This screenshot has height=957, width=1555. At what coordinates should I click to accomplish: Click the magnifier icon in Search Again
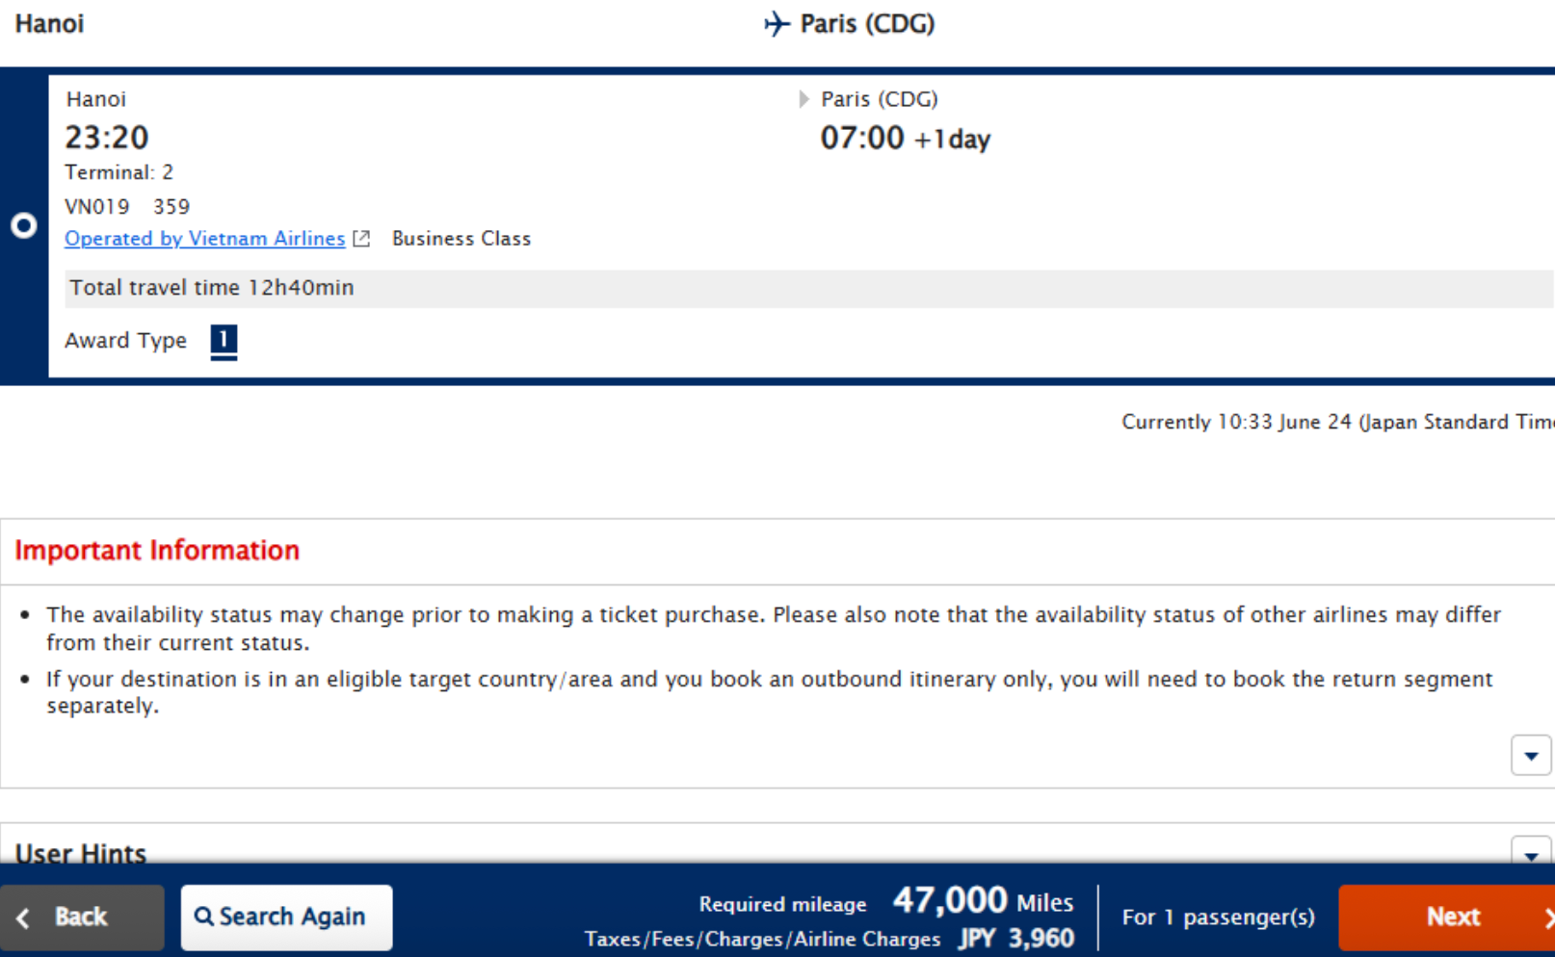click(x=204, y=917)
